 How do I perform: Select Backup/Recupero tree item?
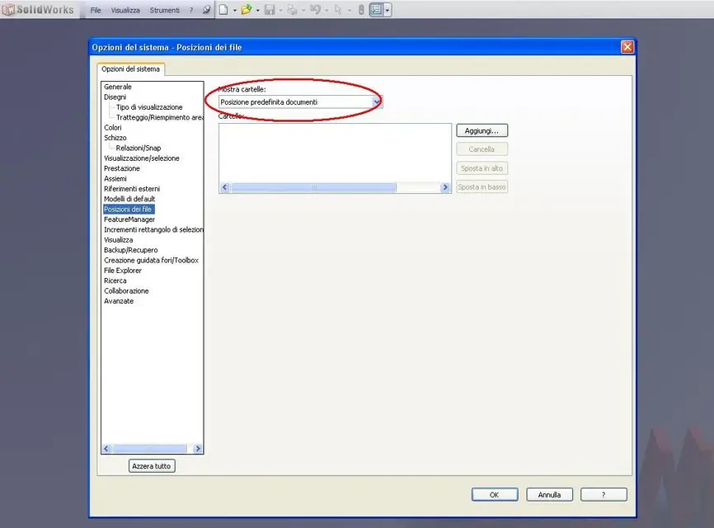[x=131, y=250]
